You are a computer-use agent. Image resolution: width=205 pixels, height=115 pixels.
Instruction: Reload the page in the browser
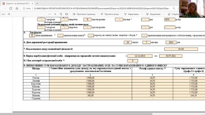[11, 9]
